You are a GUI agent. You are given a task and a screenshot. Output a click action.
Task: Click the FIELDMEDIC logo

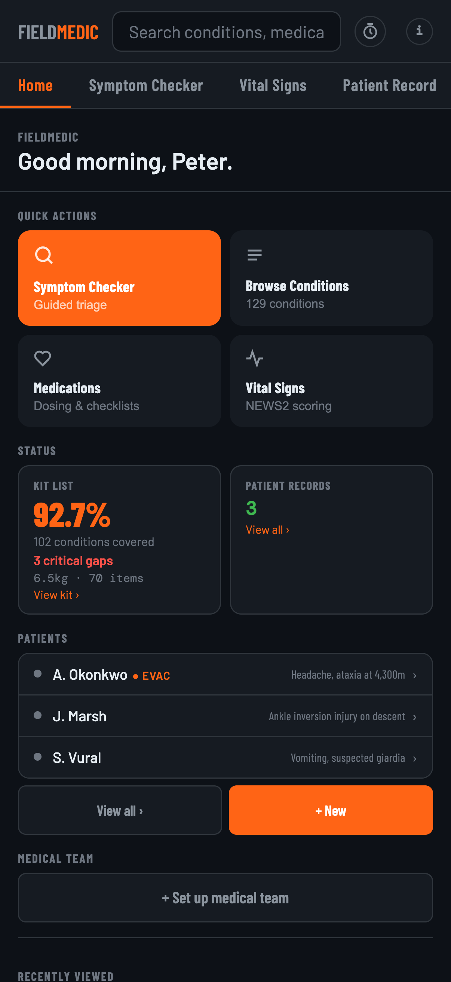coord(58,33)
